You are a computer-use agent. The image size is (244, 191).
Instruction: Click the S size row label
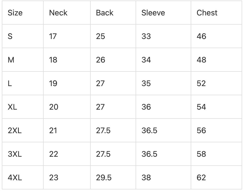10,36
